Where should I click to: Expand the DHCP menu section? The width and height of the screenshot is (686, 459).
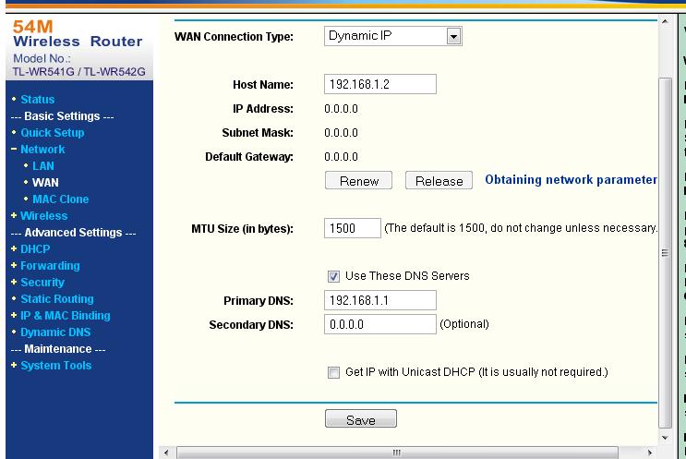[x=35, y=249]
